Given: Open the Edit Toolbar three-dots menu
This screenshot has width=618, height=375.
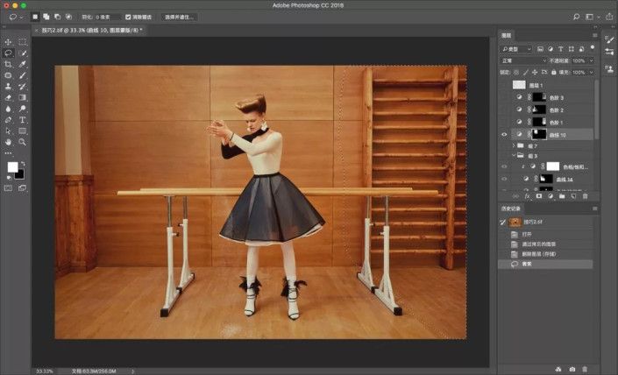Looking at the screenshot, I should pos(8,153).
